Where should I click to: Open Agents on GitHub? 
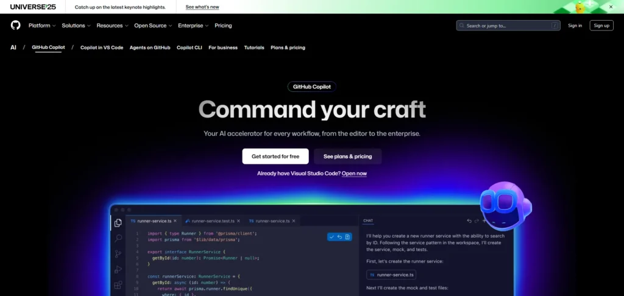[x=150, y=48]
